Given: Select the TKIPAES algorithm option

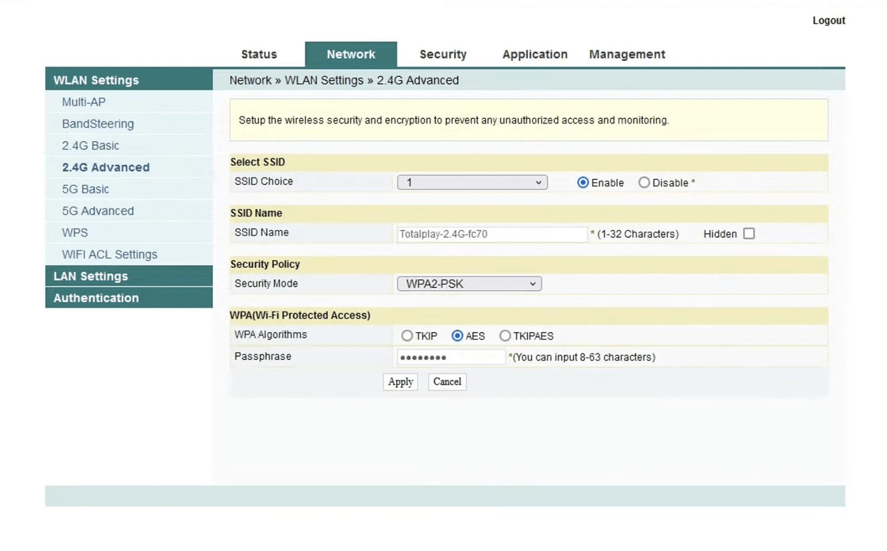Looking at the screenshot, I should click(504, 336).
